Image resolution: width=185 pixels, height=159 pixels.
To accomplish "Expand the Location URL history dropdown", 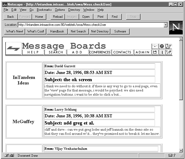I will 165,25.
